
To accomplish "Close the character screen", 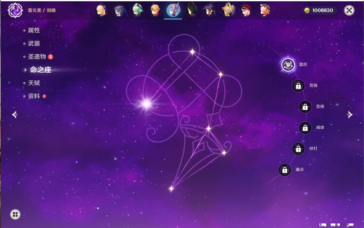I will (349, 10).
